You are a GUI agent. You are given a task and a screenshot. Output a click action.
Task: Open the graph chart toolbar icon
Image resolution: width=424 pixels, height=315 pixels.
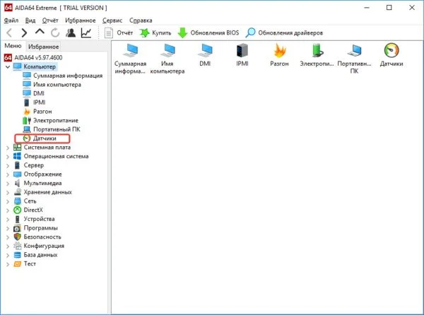[86, 33]
